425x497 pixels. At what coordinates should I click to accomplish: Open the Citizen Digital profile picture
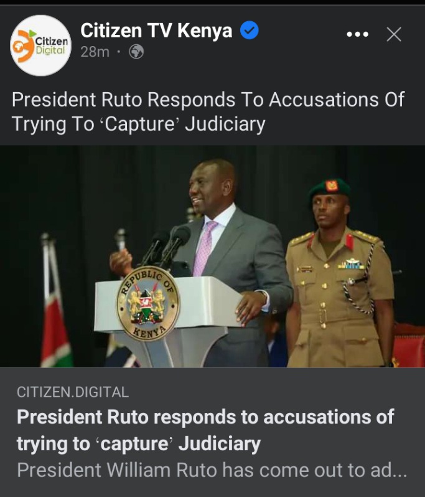click(41, 45)
